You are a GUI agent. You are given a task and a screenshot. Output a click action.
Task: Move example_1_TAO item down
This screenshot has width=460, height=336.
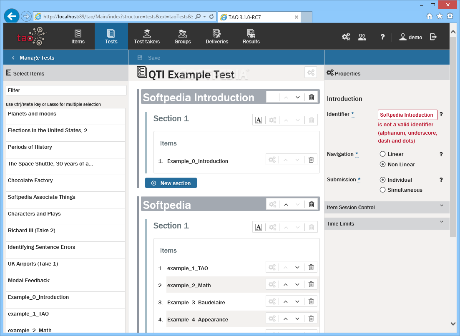[297, 267]
